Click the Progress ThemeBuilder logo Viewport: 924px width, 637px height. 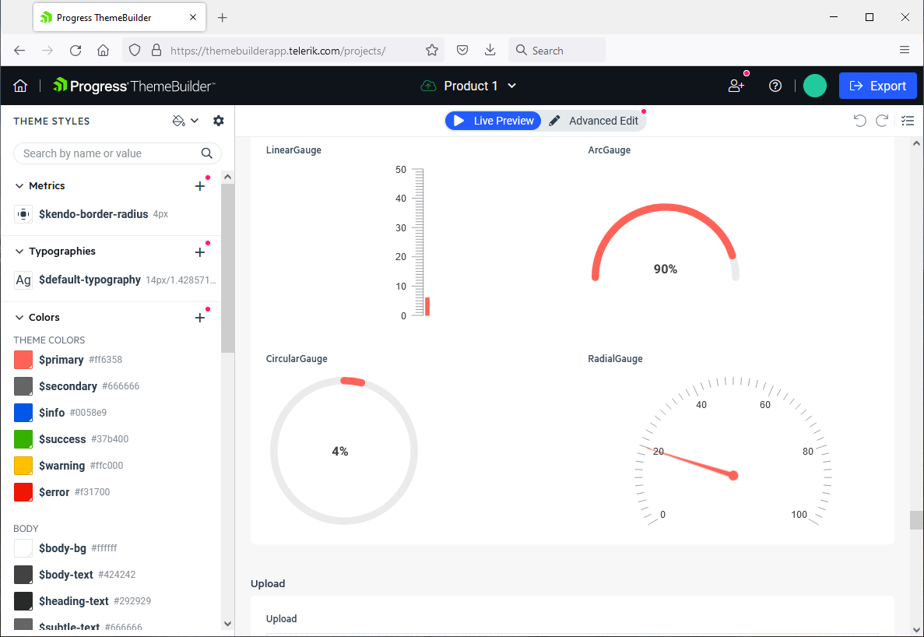133,86
